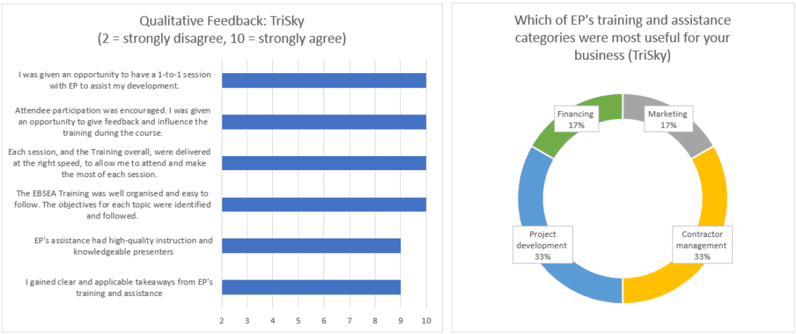Select the EBSEA Training well organised bar
The image size is (796, 334).
tap(323, 204)
